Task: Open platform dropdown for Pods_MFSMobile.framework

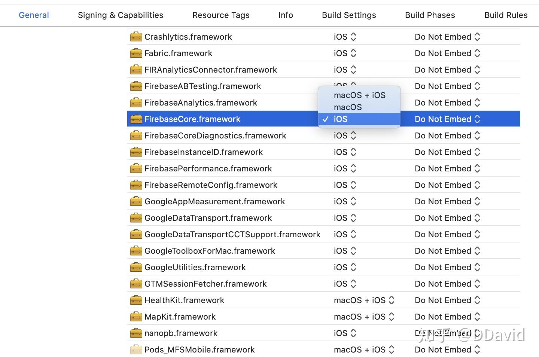Action: coord(364,350)
